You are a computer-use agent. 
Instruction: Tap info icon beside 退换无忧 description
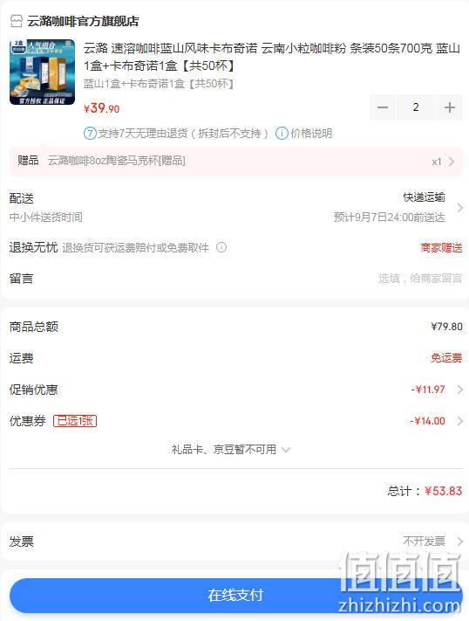pos(221,247)
